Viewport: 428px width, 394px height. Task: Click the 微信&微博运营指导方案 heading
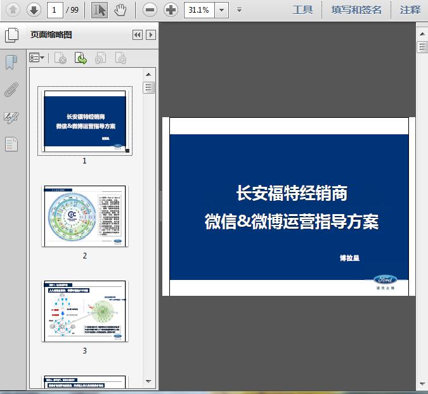(292, 221)
